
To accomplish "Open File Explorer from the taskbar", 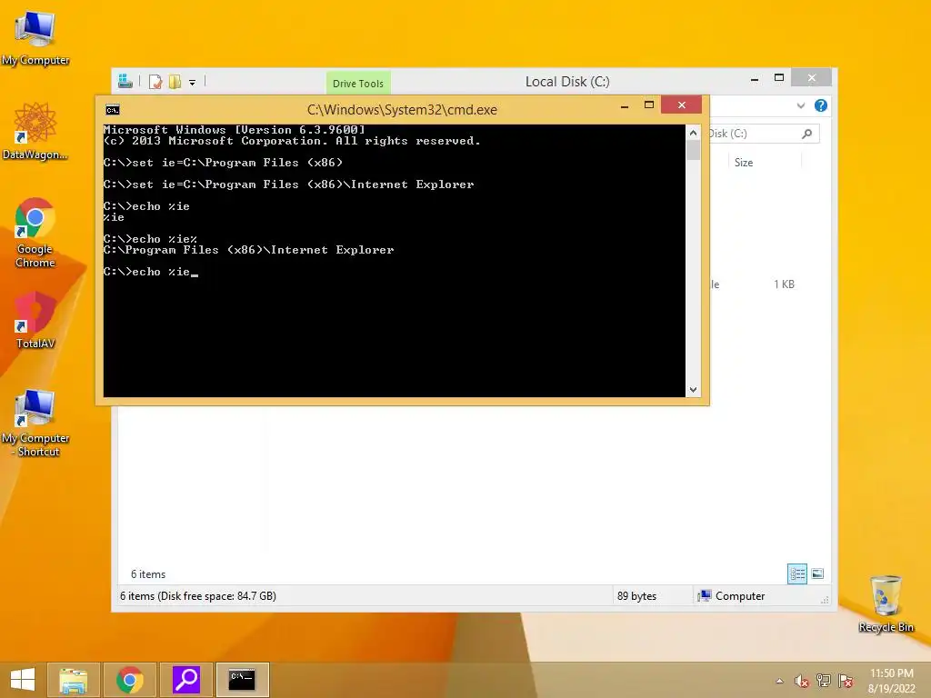I will coord(74,680).
